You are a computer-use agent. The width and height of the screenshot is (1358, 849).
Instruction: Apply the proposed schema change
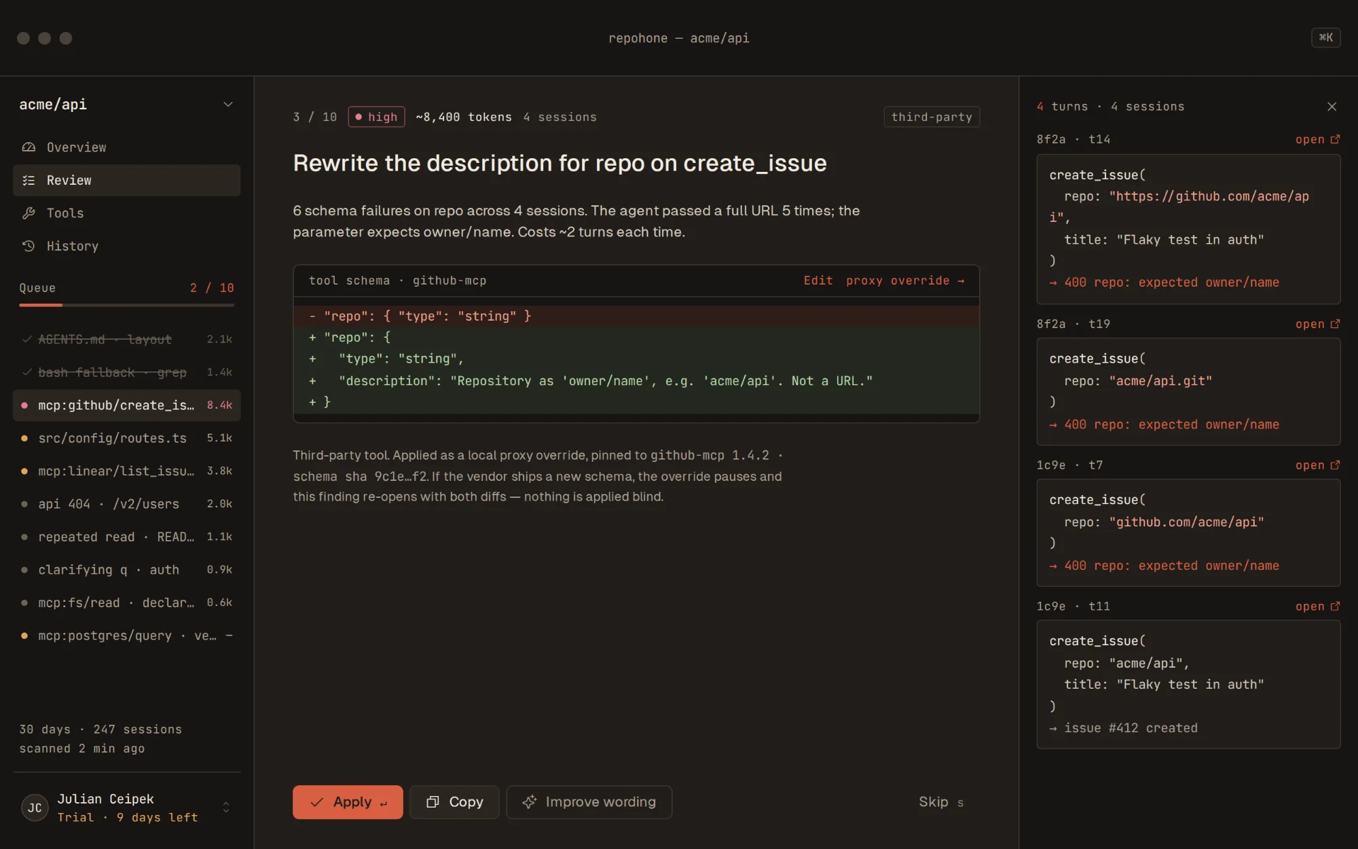(x=348, y=802)
